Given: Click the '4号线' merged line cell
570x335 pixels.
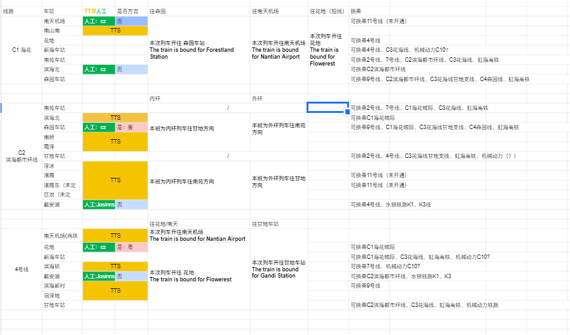Looking at the screenshot, I should point(21,269).
